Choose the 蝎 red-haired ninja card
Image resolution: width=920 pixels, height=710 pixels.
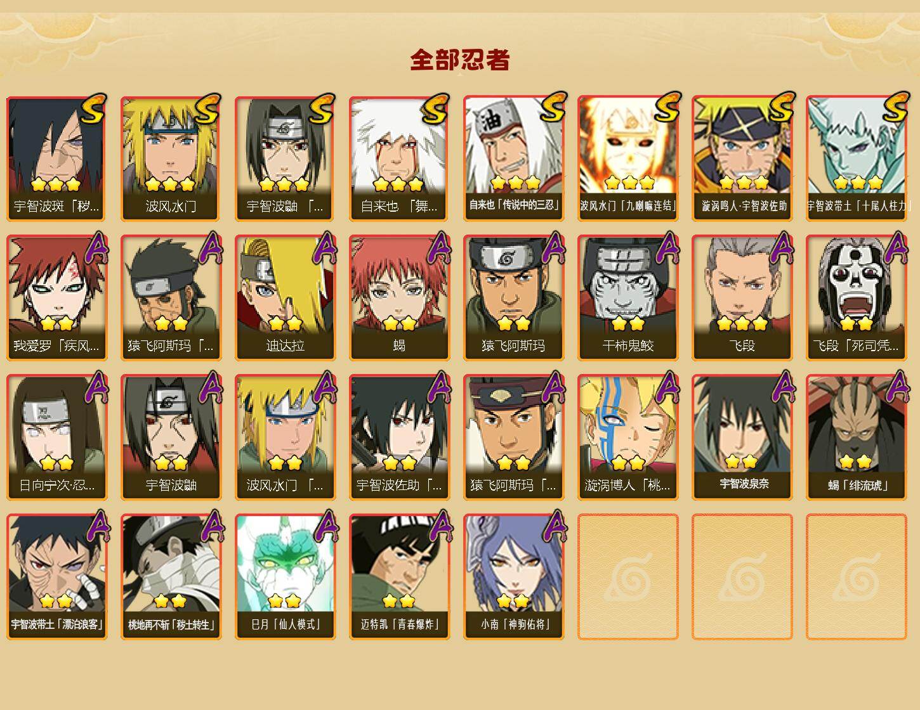(399, 298)
